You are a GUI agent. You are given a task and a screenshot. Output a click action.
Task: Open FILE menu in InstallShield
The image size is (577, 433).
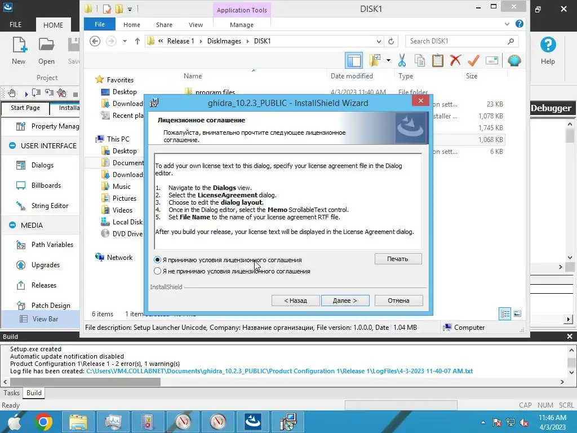(15, 25)
